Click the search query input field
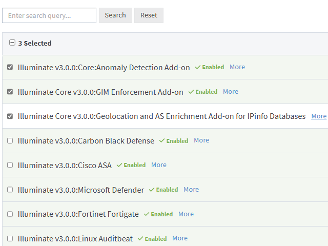328x246 pixels. 49,15
